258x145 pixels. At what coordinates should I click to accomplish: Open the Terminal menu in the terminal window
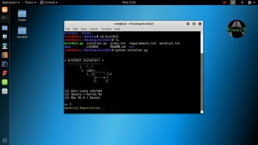pyautogui.click(x=106, y=29)
